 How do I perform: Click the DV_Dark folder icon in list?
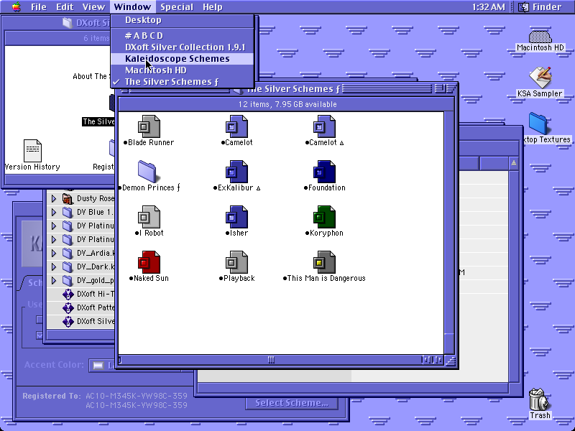[68, 267]
